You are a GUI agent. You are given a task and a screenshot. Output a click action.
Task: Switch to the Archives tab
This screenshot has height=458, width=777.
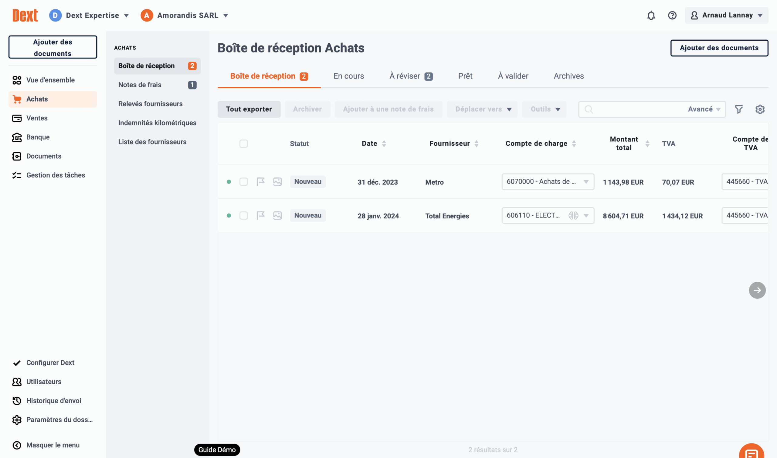tap(568, 76)
